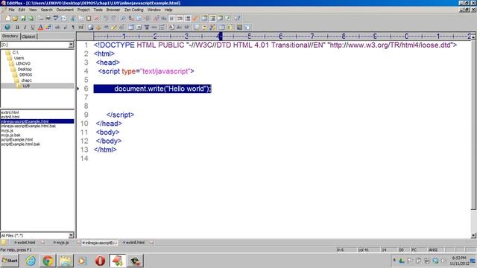This screenshot has height=268, width=477.
Task: Switch to the myjs.js document tab
Action: (x=63, y=243)
